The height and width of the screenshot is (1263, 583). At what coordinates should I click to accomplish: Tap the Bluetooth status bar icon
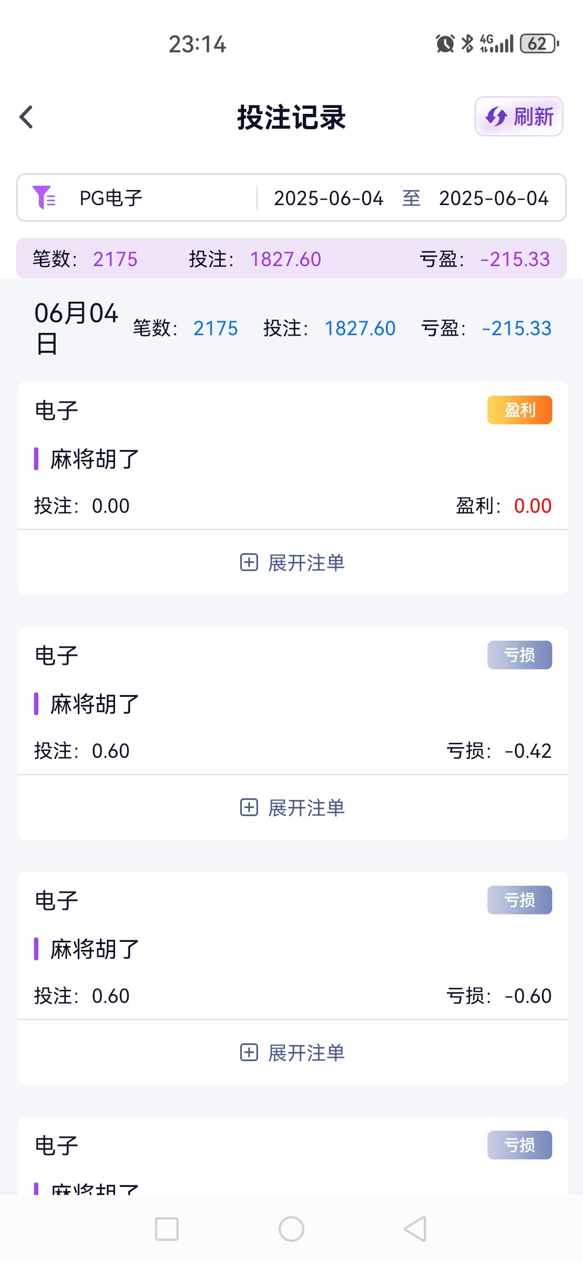click(467, 44)
